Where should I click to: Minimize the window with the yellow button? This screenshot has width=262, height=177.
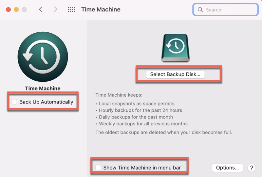16,9
